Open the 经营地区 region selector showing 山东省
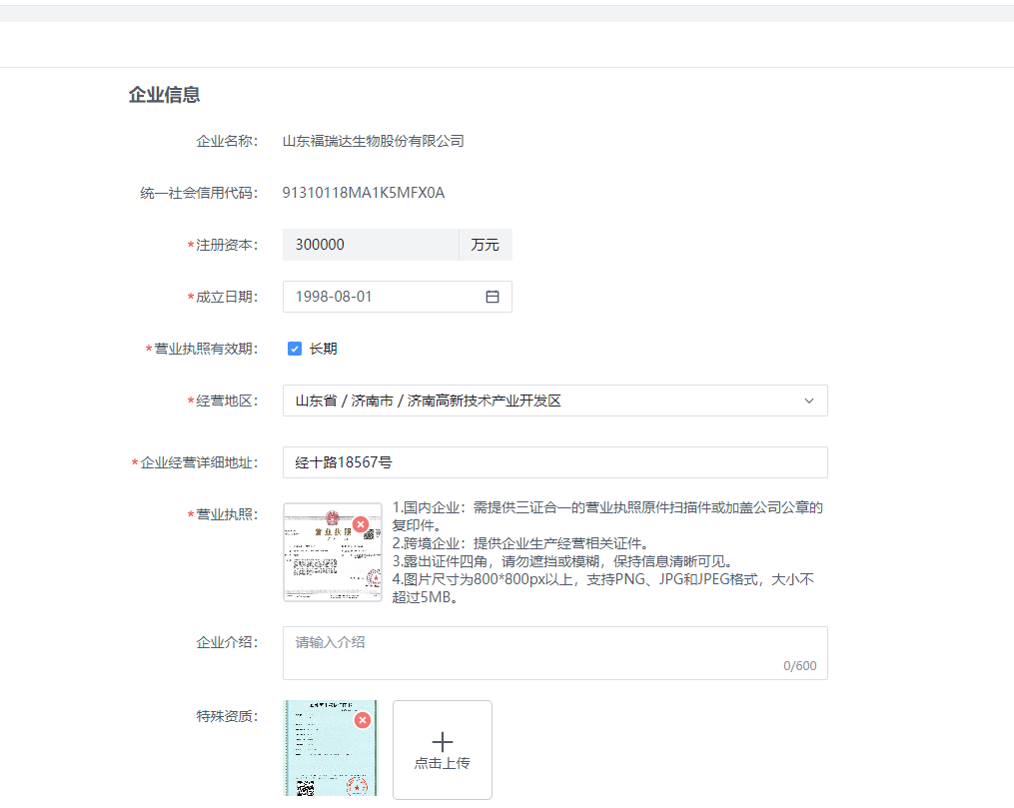 [x=554, y=401]
